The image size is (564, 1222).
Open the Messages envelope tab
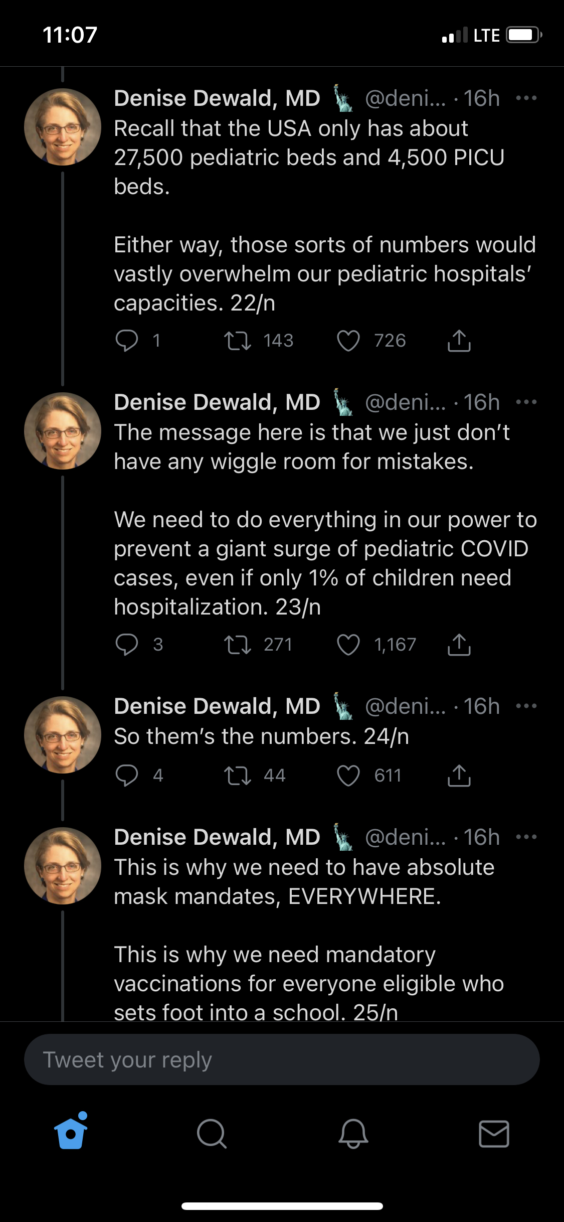pyautogui.click(x=494, y=1134)
